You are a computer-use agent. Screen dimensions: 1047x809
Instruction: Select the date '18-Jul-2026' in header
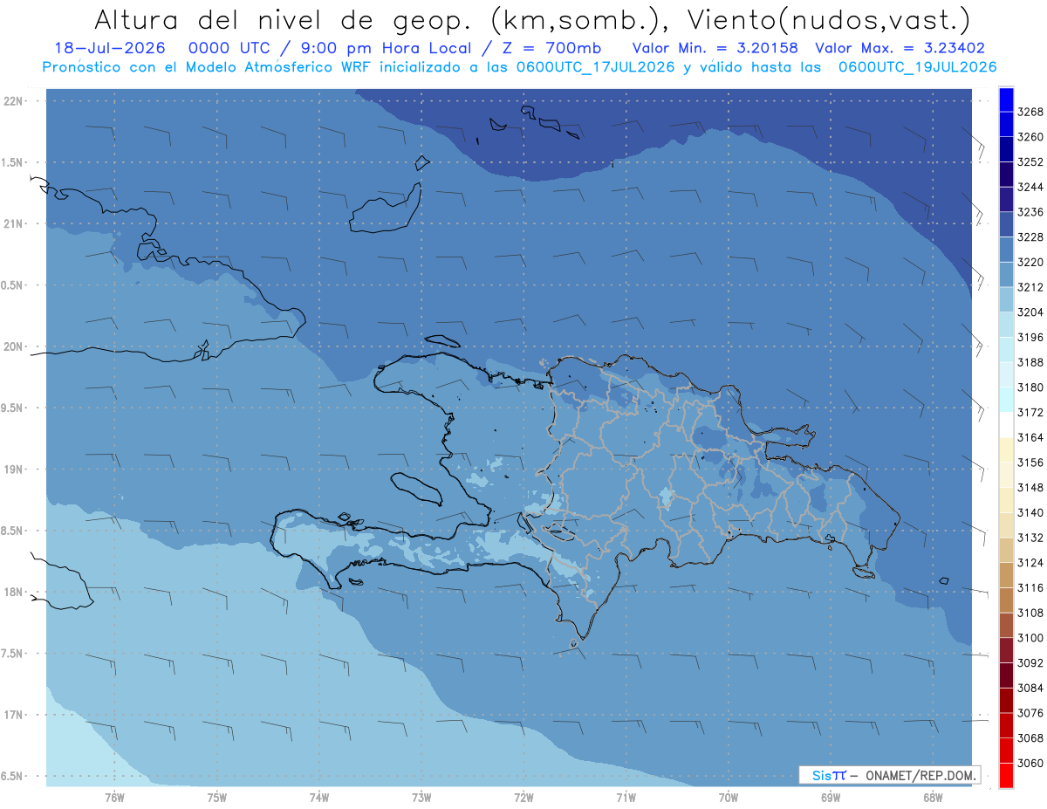[x=110, y=48]
